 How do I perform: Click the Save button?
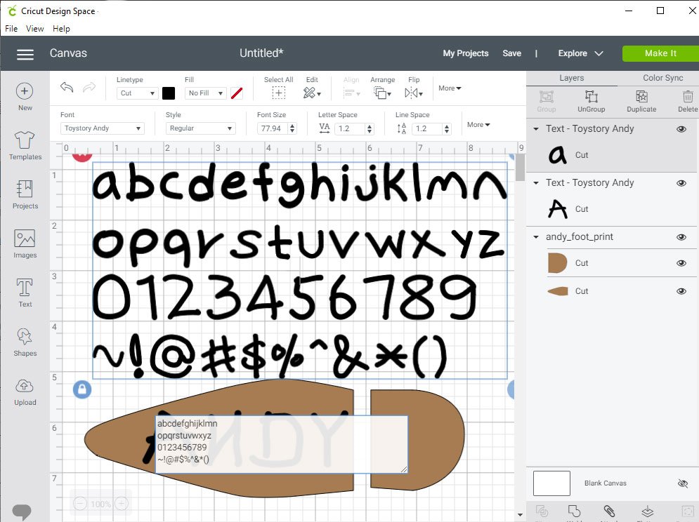pos(511,53)
